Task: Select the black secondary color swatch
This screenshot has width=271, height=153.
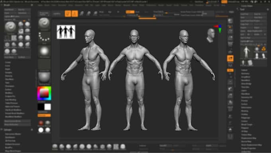Action: [x=41, y=107]
